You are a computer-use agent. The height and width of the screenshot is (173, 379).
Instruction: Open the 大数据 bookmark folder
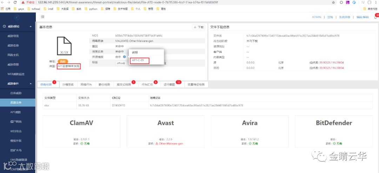pos(62,9)
